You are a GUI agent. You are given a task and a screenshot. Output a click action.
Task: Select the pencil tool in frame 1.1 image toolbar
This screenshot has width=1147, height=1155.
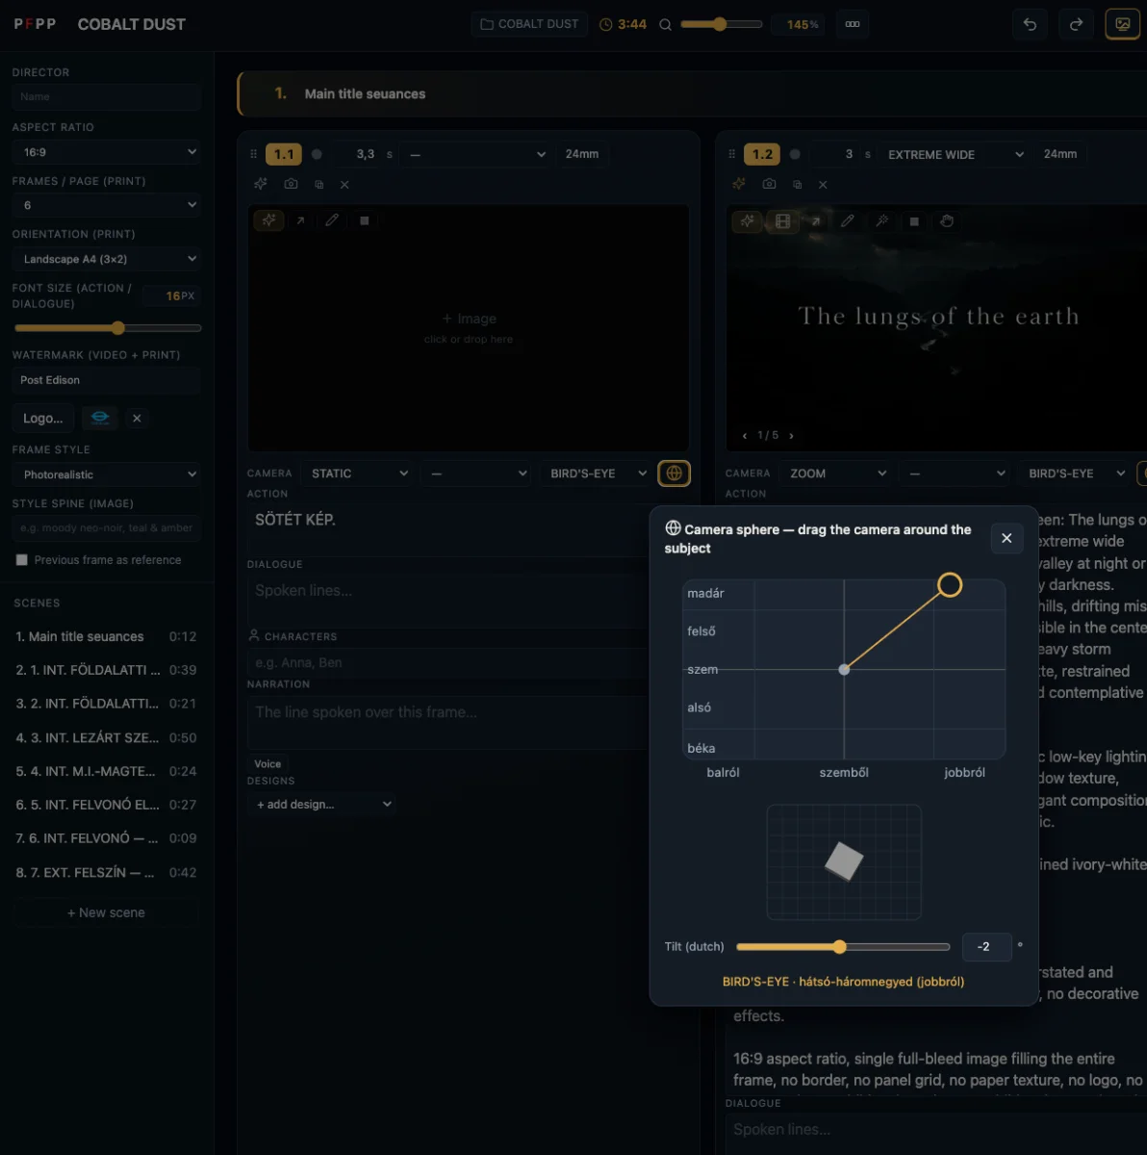[x=332, y=220]
